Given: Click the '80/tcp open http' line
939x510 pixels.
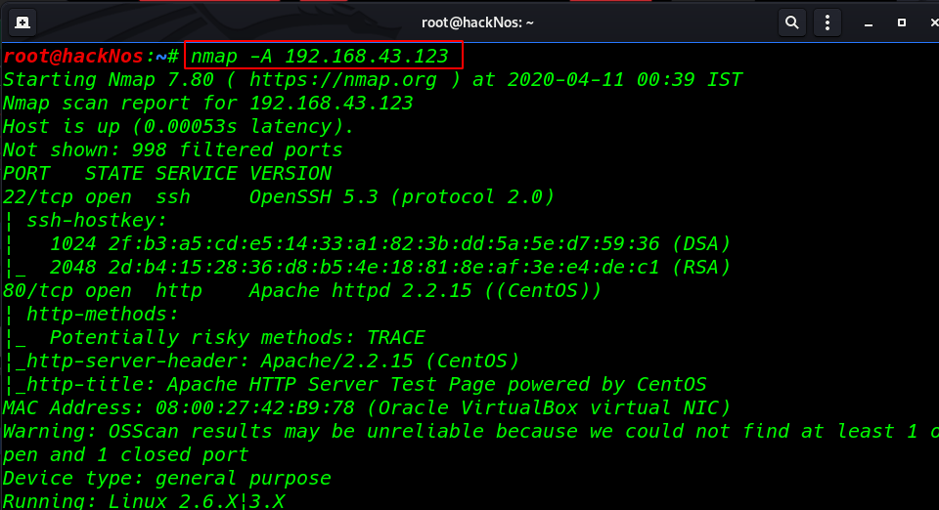Looking at the screenshot, I should [302, 290].
